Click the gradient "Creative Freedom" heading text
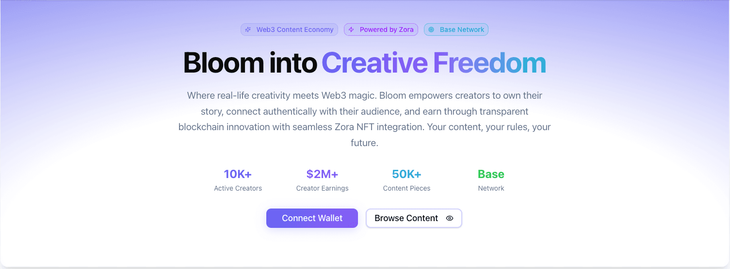The image size is (730, 269). [x=434, y=63]
